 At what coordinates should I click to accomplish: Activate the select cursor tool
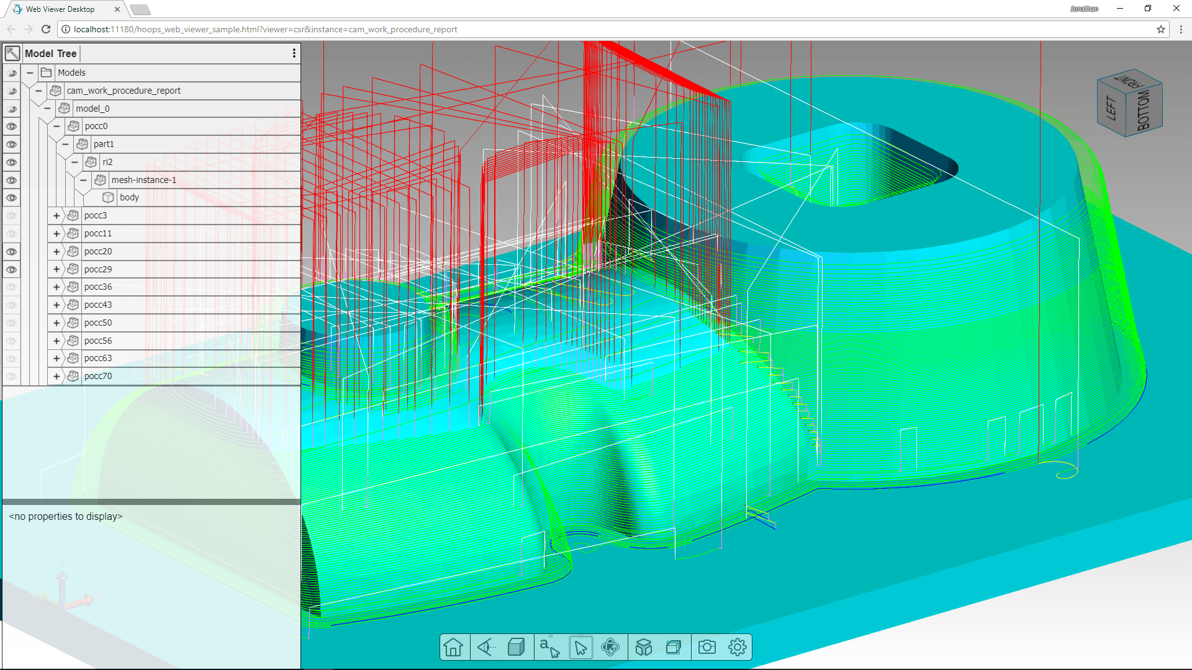click(580, 647)
